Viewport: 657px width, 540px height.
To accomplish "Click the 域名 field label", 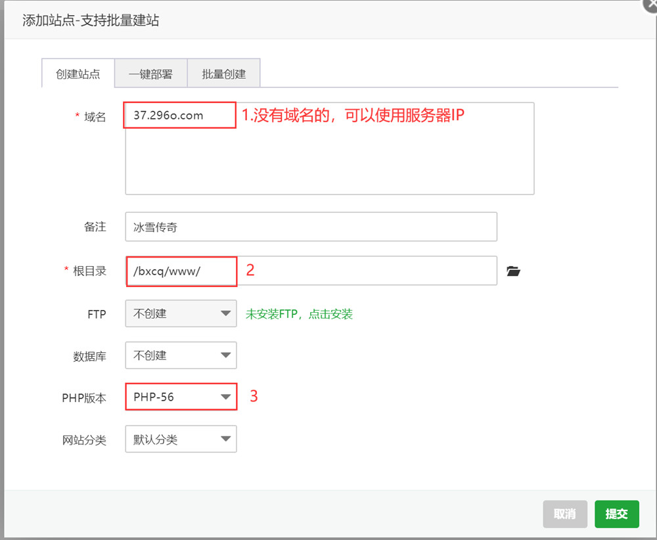I will pyautogui.click(x=95, y=117).
